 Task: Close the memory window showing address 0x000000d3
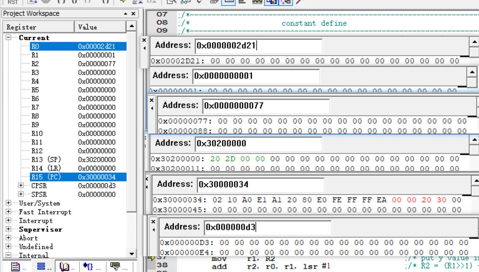pyautogui.click(x=153, y=222)
